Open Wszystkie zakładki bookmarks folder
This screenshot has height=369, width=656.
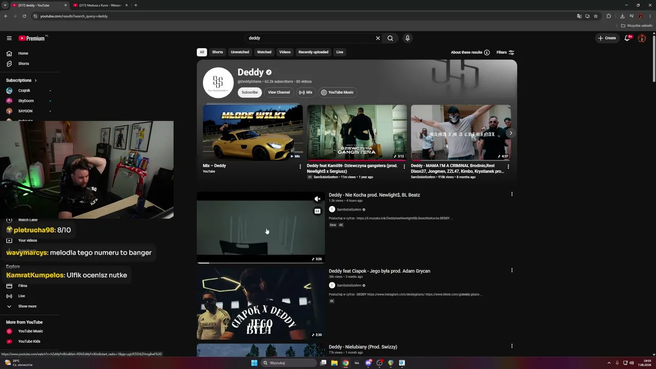[637, 26]
